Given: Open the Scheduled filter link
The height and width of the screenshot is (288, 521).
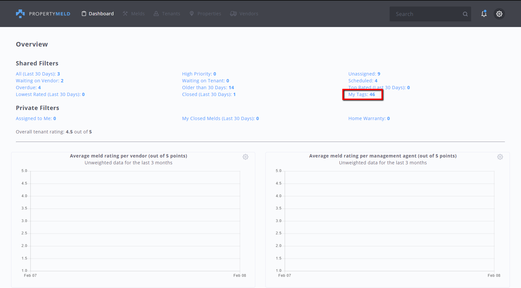Looking at the screenshot, I should point(363,81).
